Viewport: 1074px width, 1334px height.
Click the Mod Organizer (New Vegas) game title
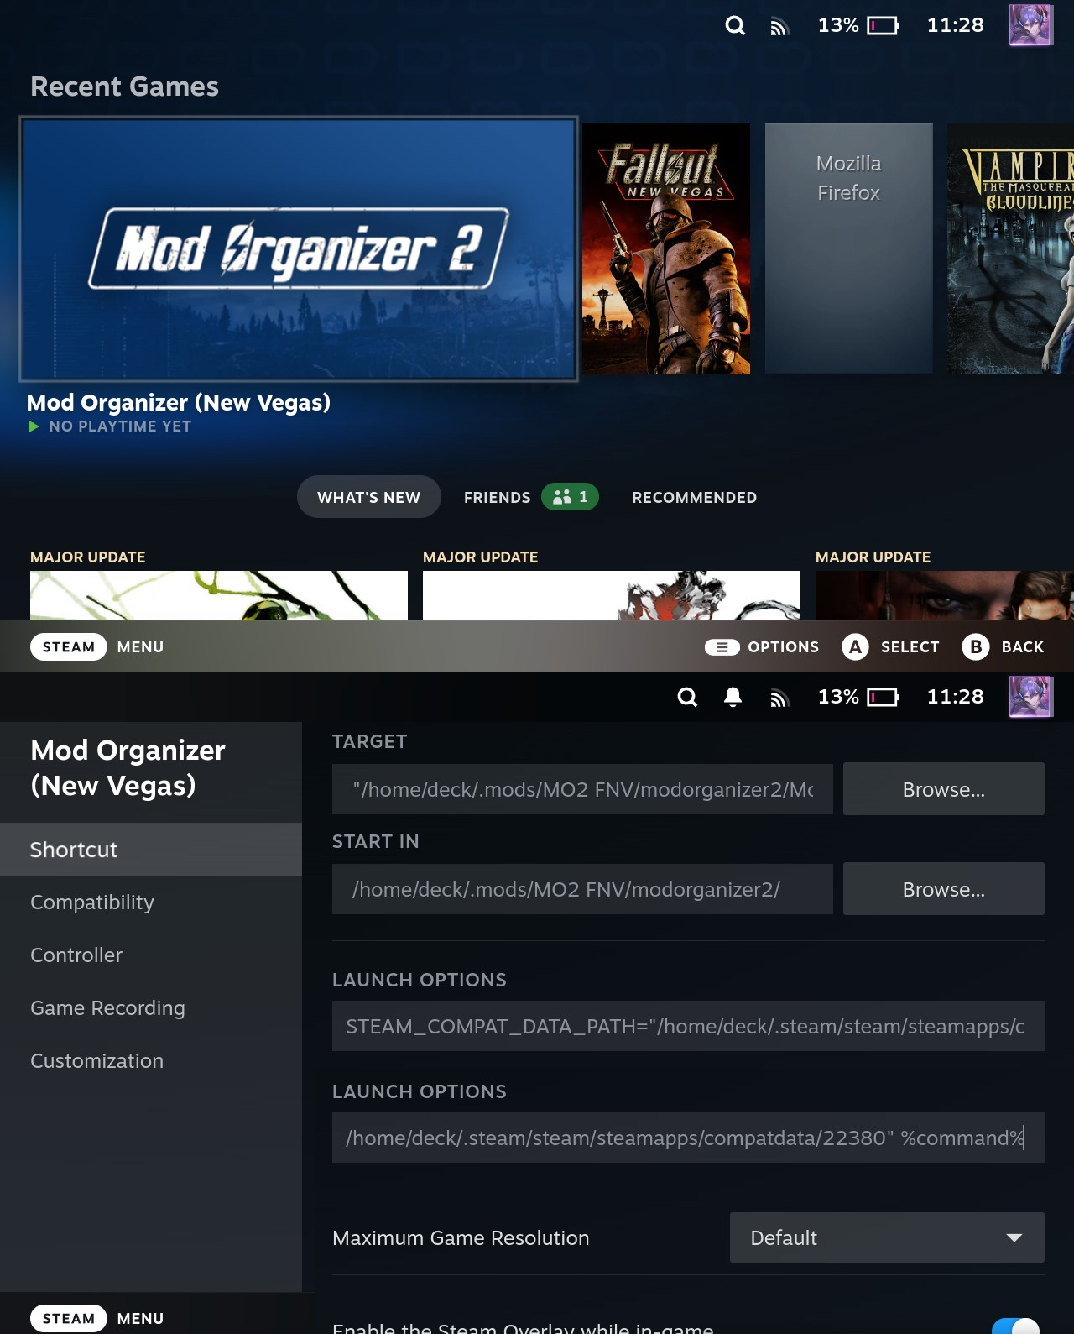(x=179, y=403)
